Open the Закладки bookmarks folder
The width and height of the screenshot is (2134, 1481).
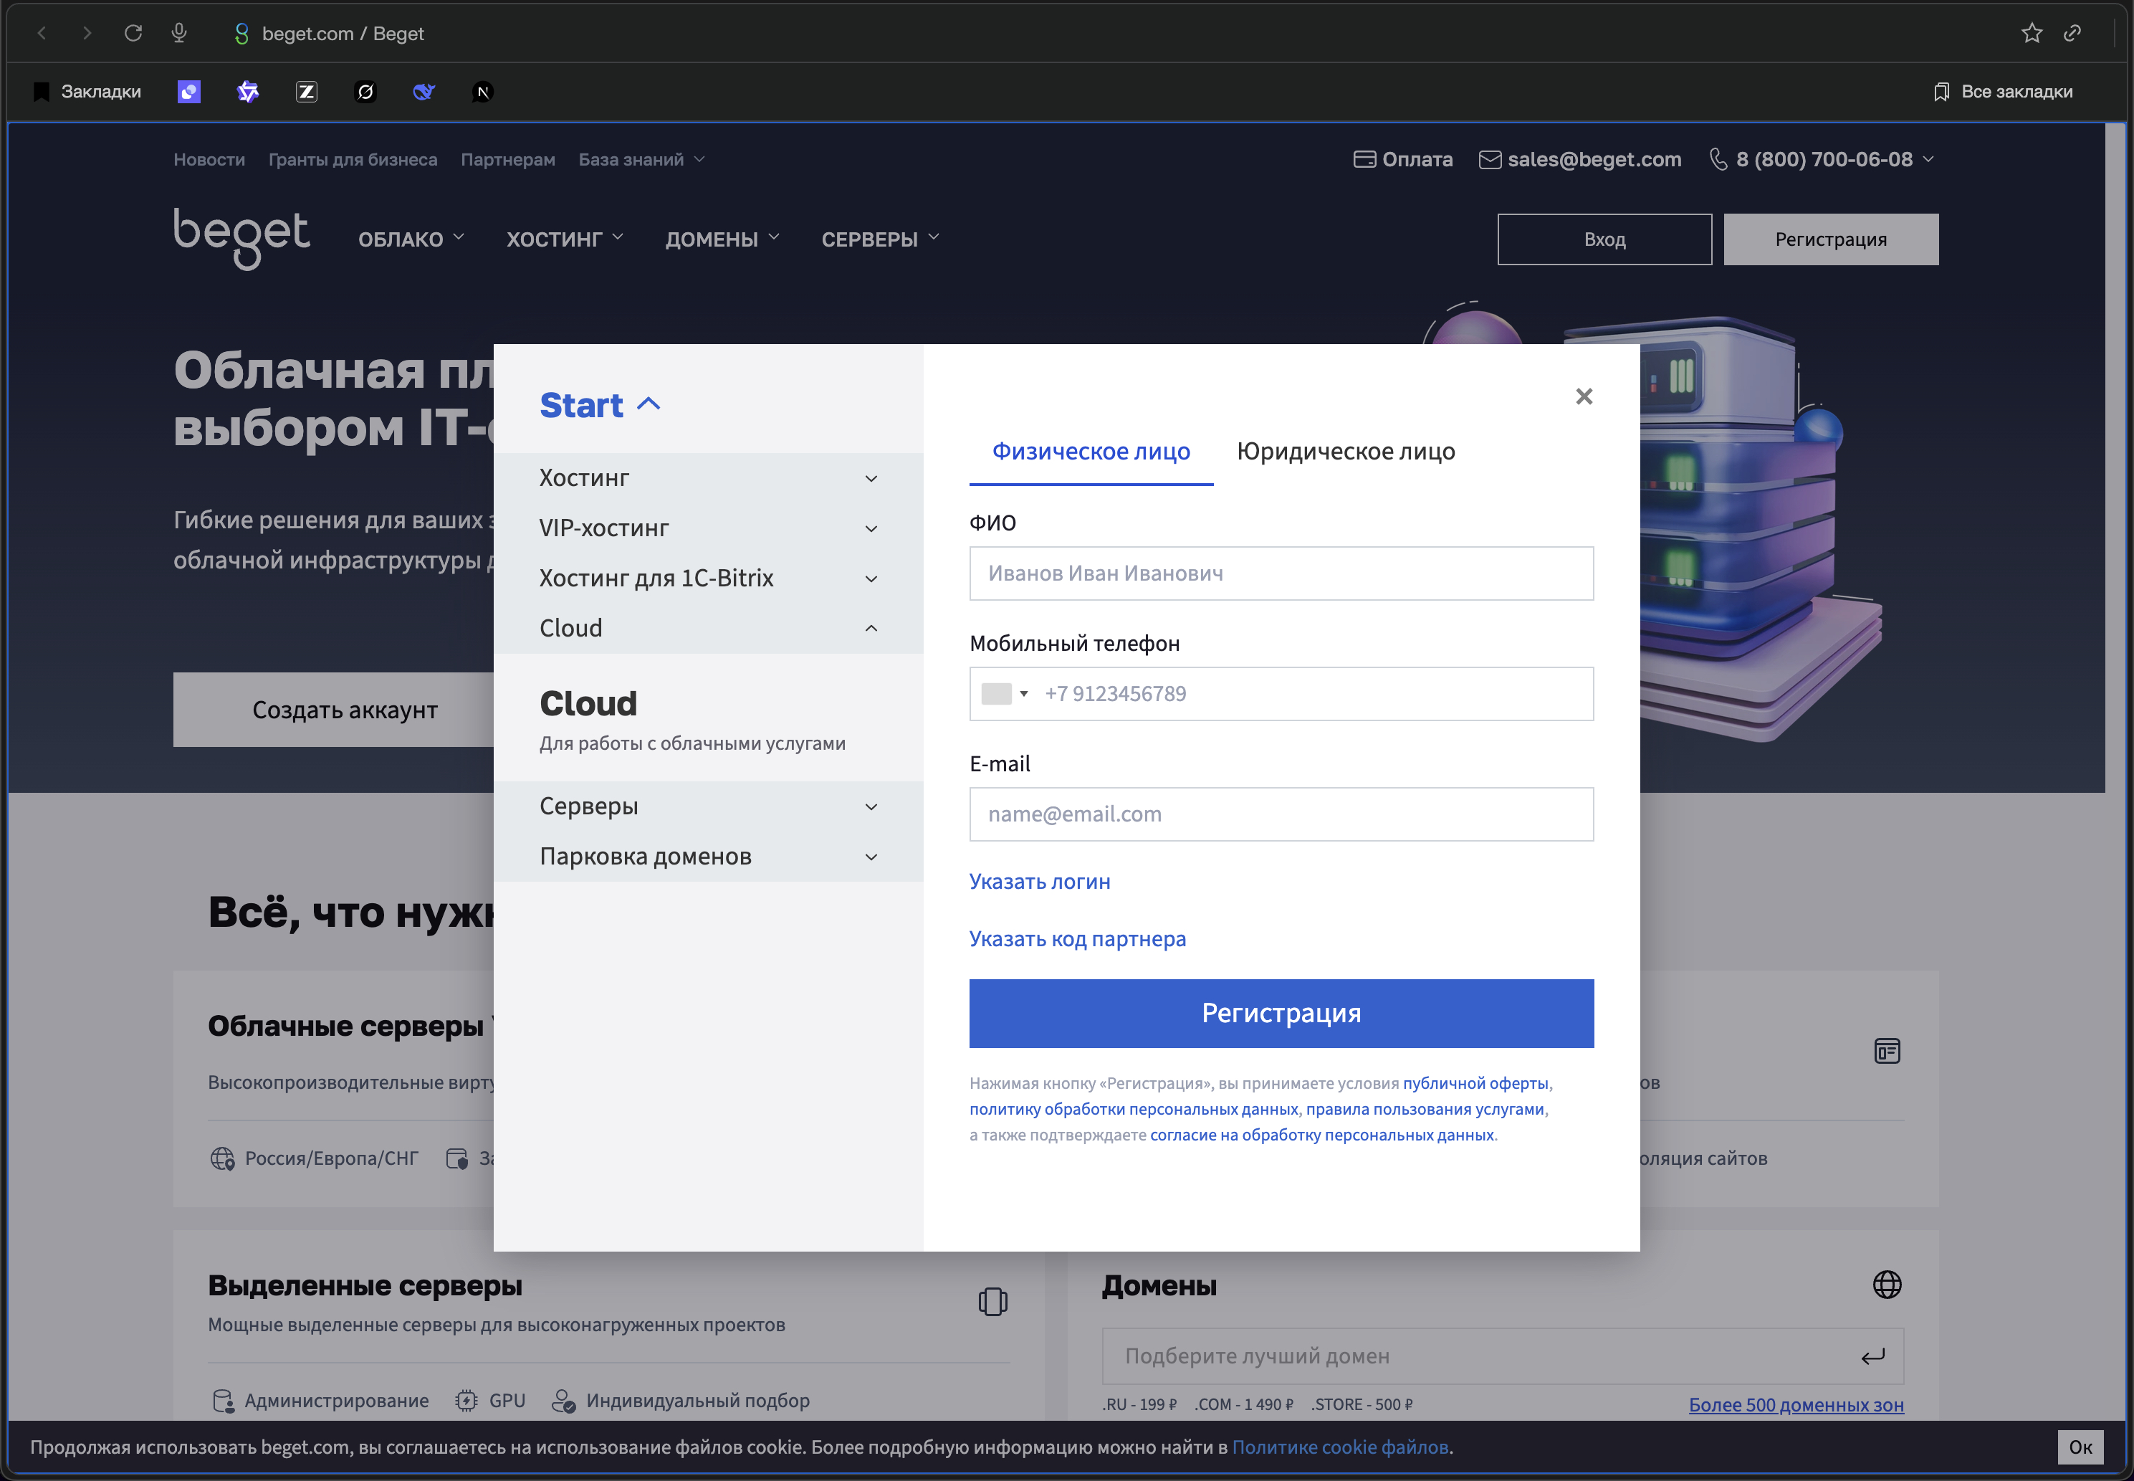(87, 91)
